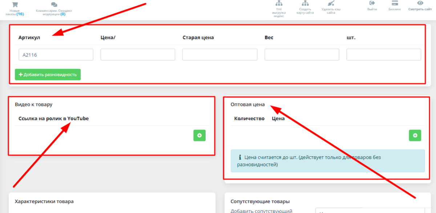Click the Старая цена input field
436x213 pixels.
tap(220, 55)
